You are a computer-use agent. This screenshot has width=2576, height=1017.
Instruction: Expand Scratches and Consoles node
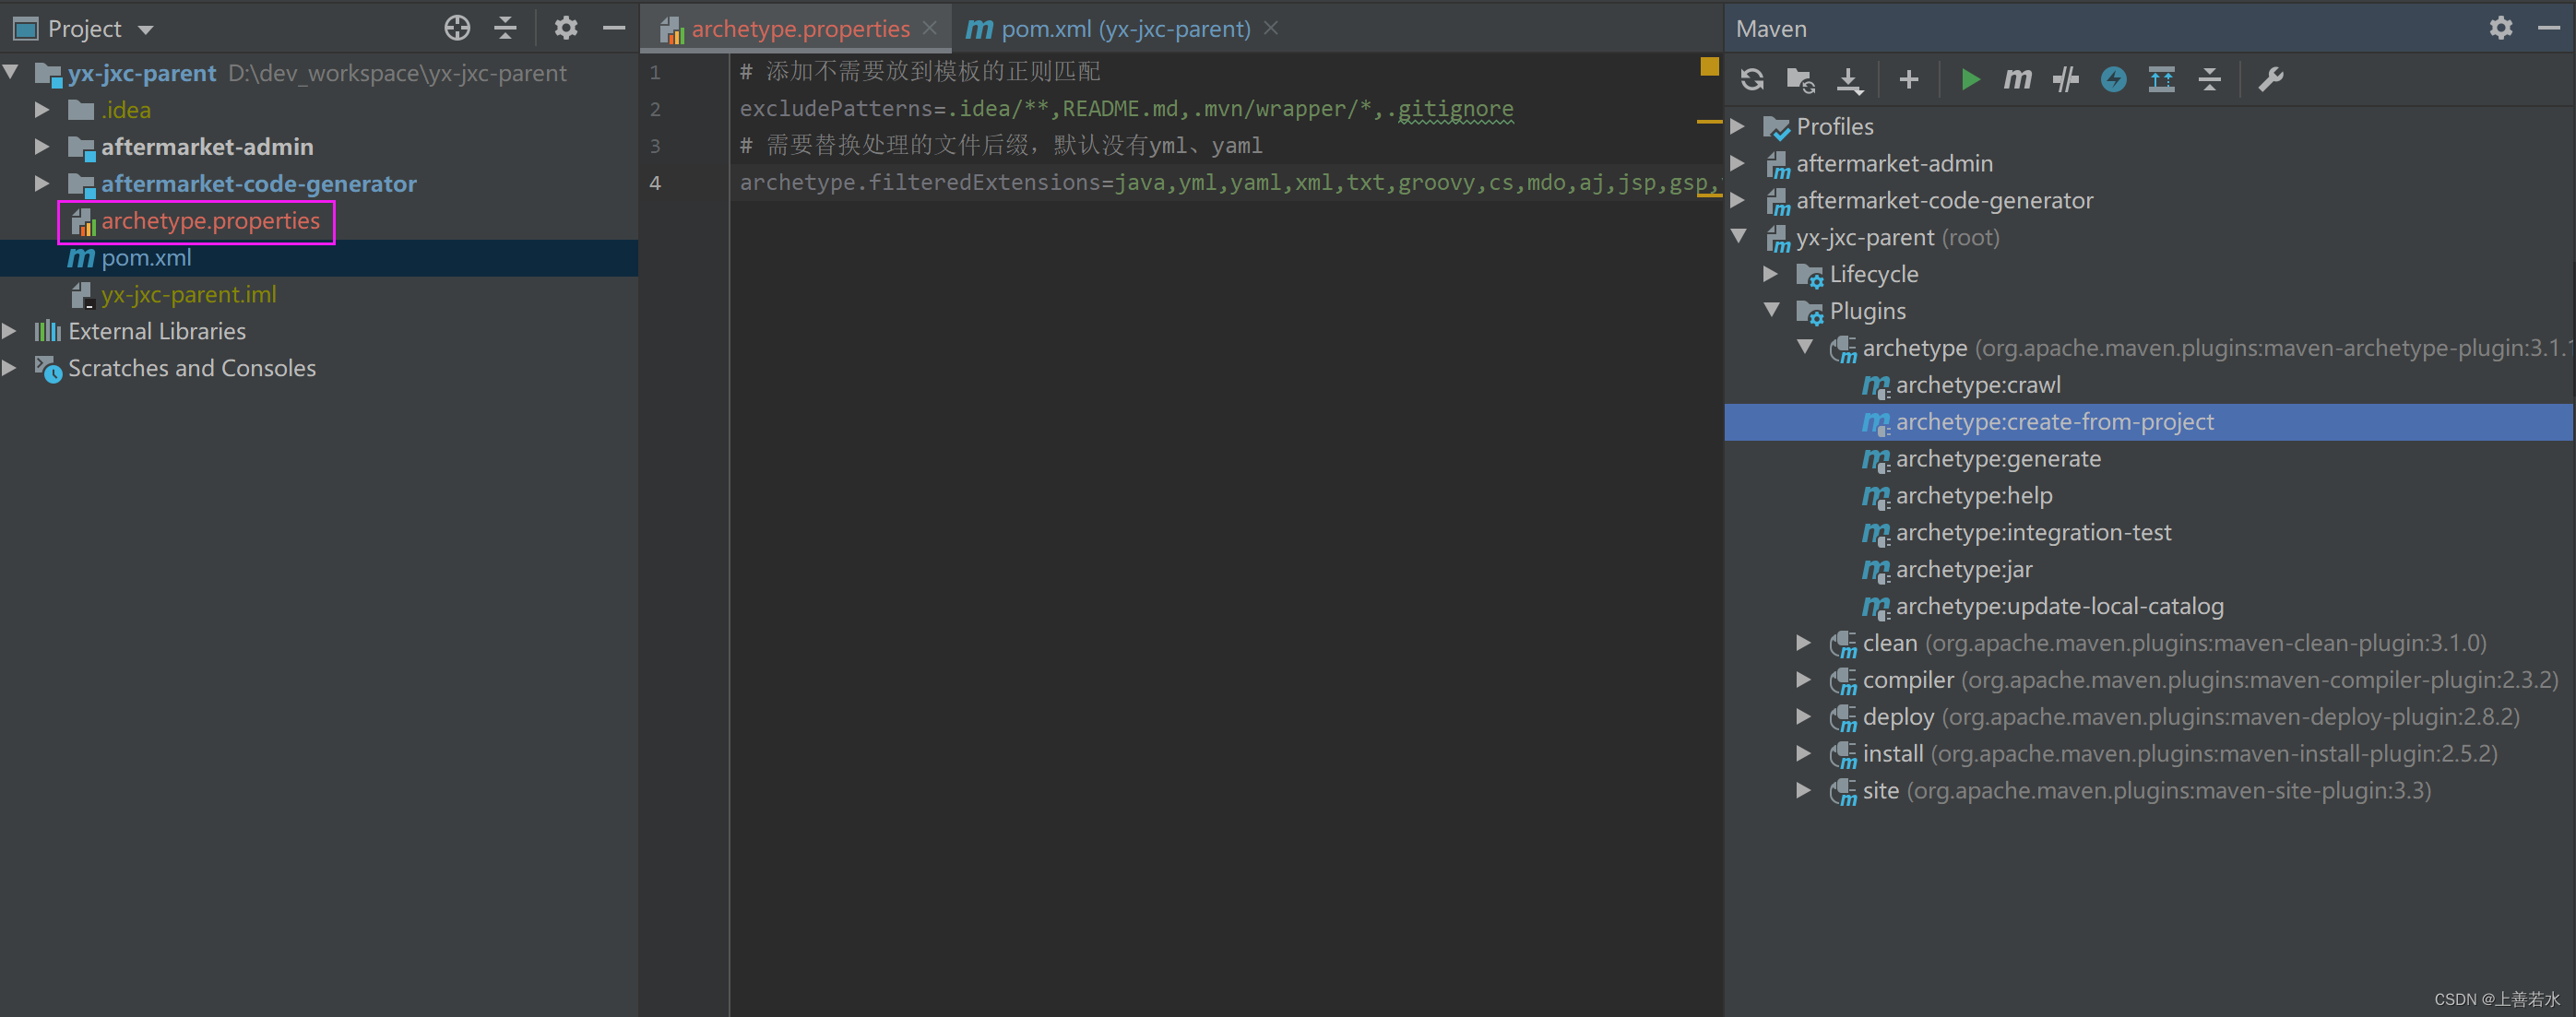10,367
